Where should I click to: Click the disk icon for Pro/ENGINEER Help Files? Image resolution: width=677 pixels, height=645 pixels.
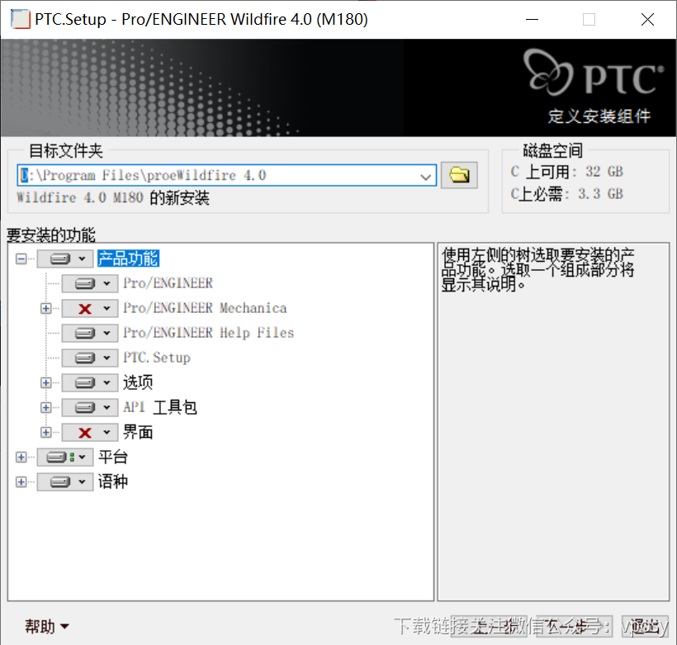83,333
